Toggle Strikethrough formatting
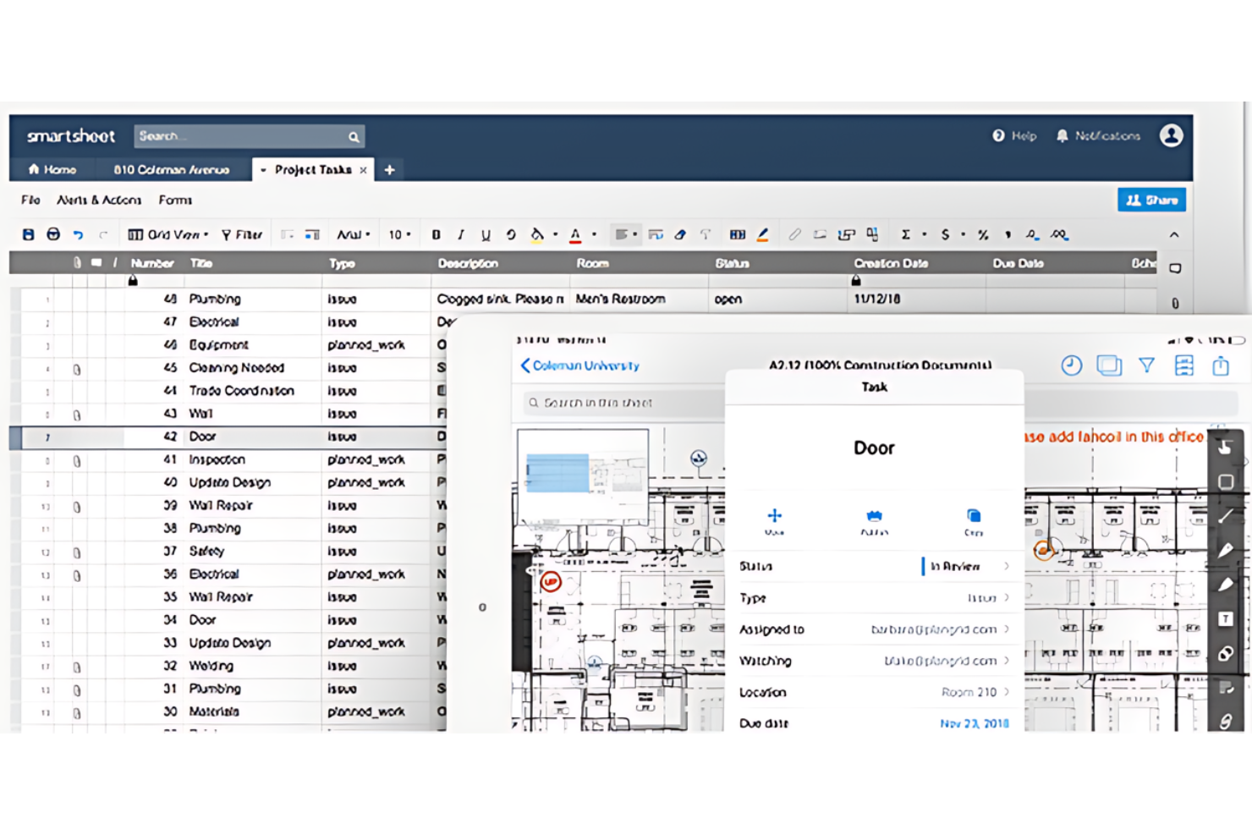Image resolution: width=1252 pixels, height=835 pixels. pos(511,235)
